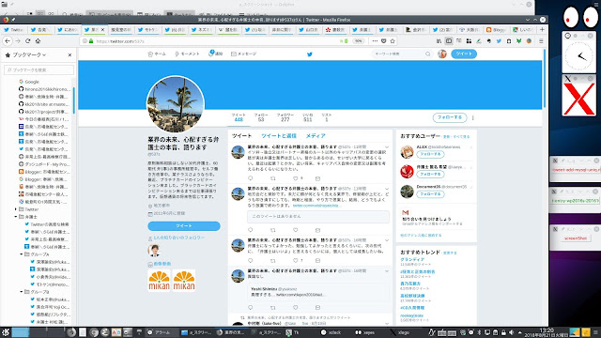Open Twitter メッセージ messages

(x=244, y=54)
